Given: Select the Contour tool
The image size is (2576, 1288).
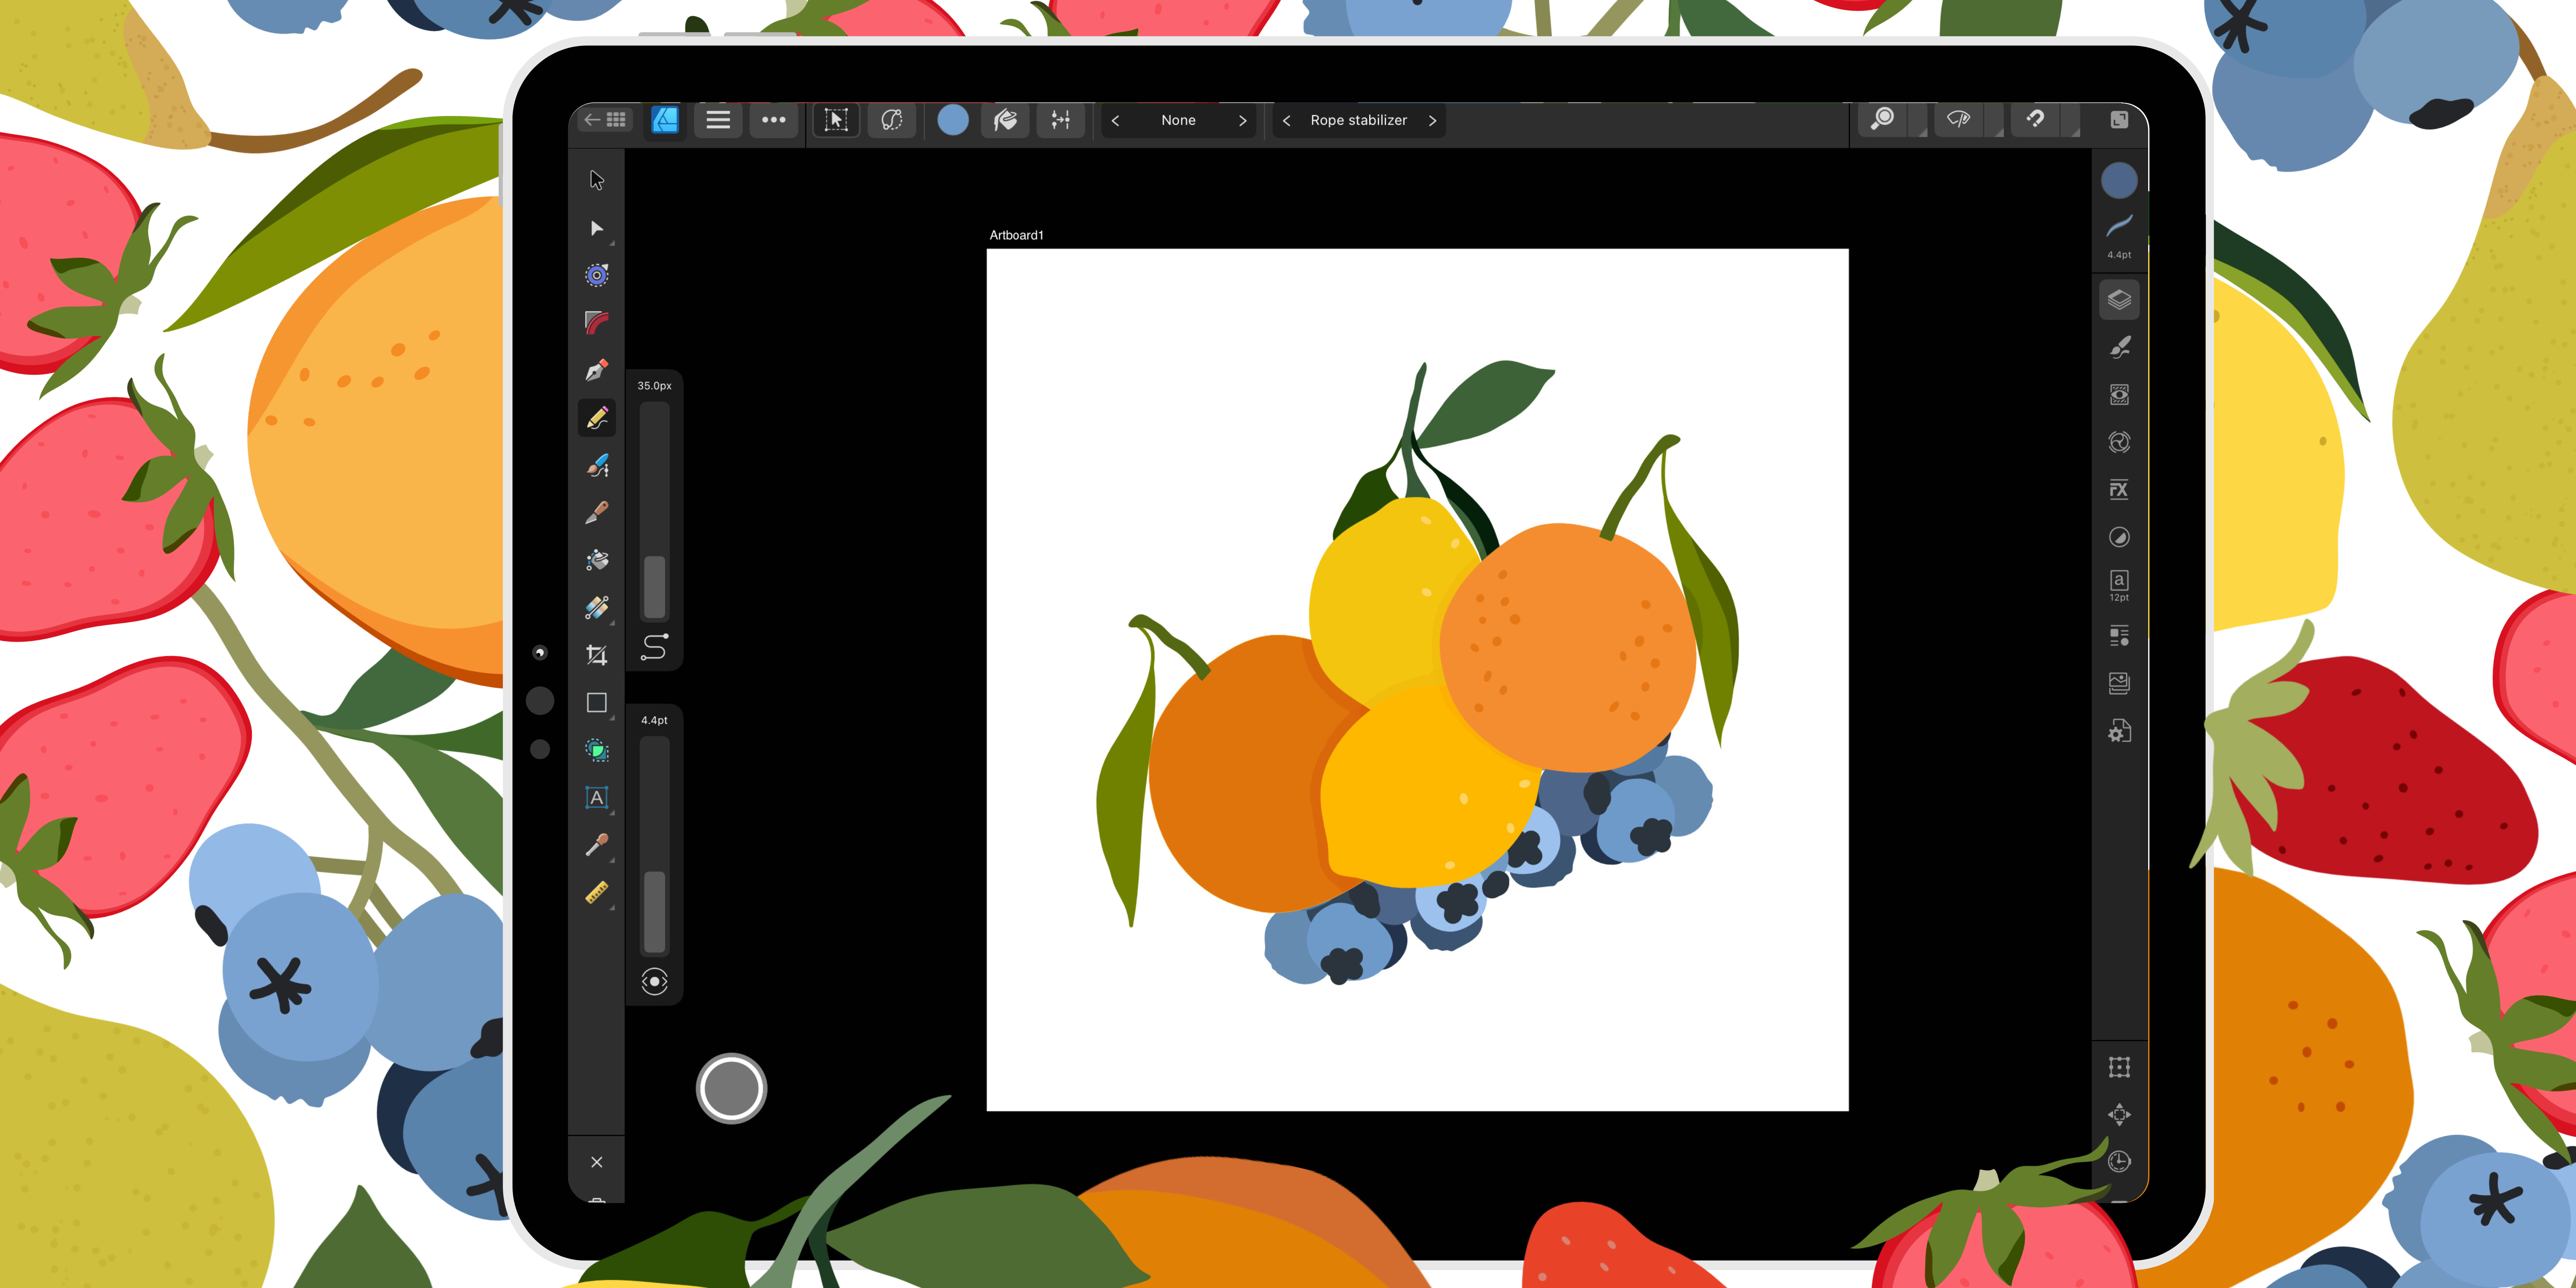Looking at the screenshot, I should click(597, 275).
